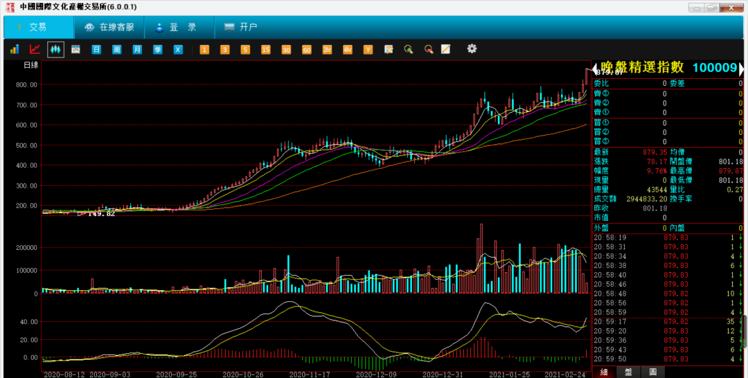The width and height of the screenshot is (748, 378).
Task: Click the 200000 volume axis label
Action: click(26, 248)
